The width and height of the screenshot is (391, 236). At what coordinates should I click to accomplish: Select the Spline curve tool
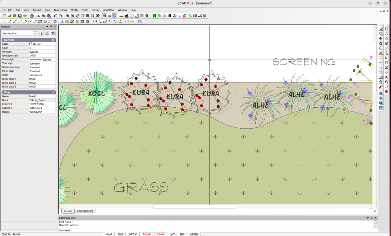[x=30, y=21]
